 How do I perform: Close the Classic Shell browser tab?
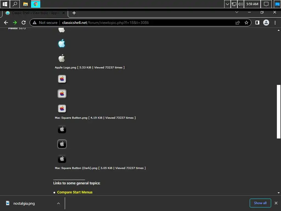[x=63, y=13]
